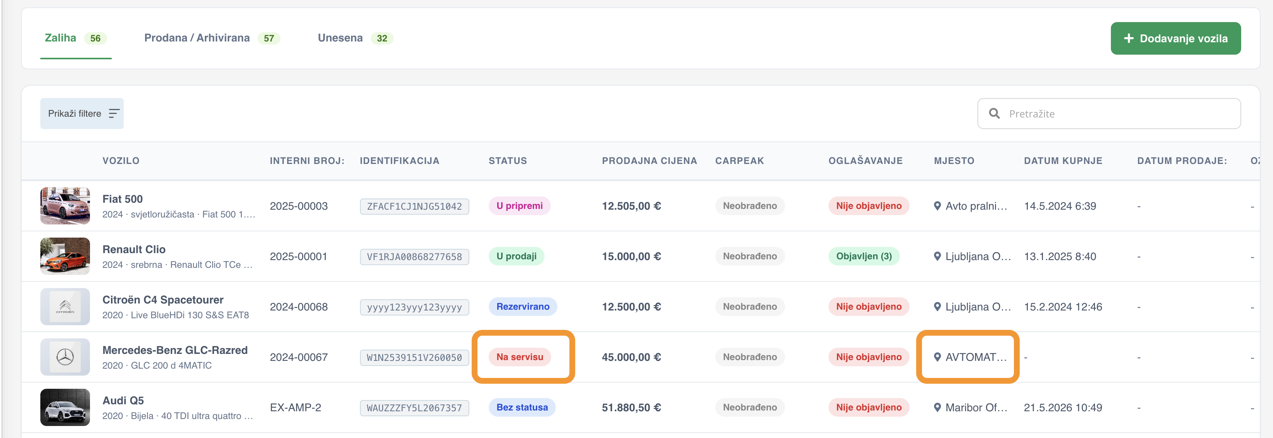The width and height of the screenshot is (1273, 438).
Task: Open the Fiat 500 vehicle entry
Action: 123,199
